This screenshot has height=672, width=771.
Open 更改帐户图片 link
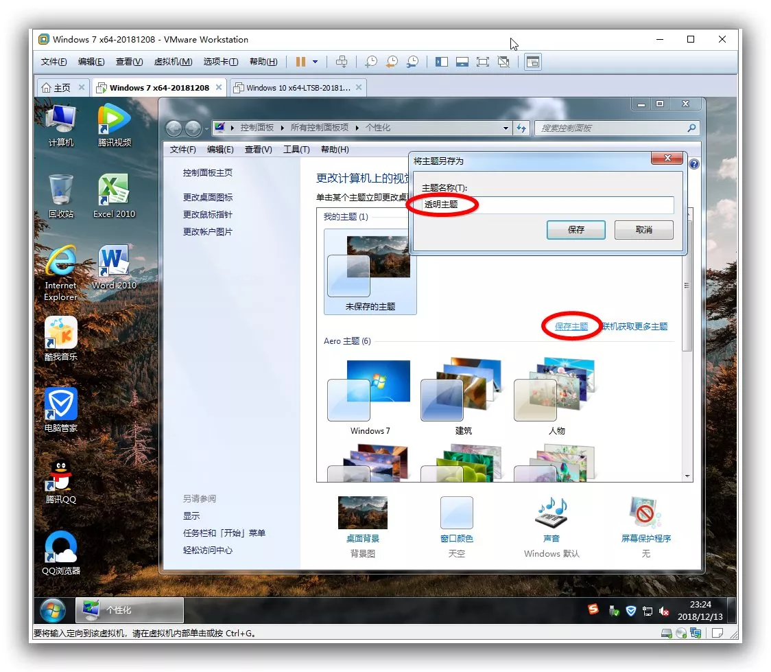(208, 232)
